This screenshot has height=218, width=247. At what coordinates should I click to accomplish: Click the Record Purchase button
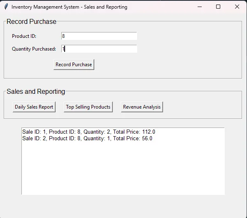(x=74, y=65)
